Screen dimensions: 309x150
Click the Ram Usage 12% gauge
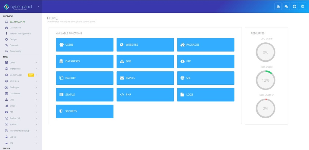[x=266, y=80]
